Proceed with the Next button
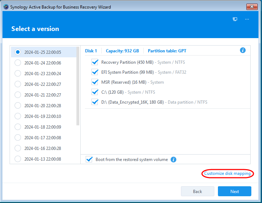This screenshot has height=203, width=262. [234, 191]
